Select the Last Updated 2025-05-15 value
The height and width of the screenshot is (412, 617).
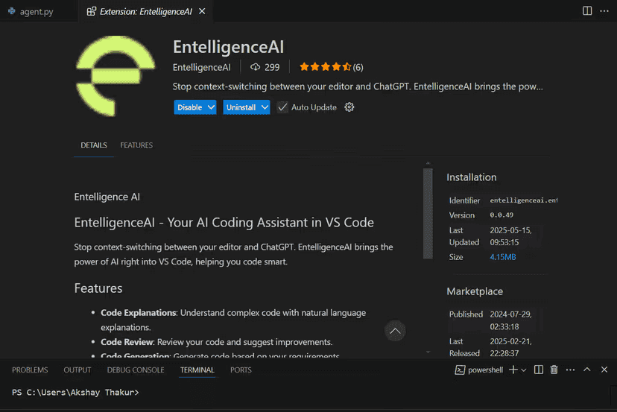pos(510,236)
